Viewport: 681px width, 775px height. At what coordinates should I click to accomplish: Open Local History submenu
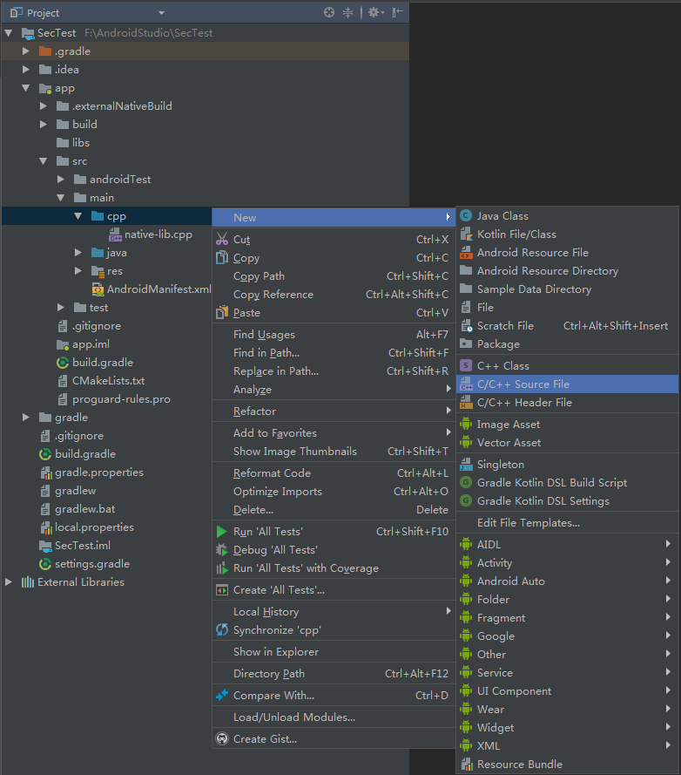click(x=334, y=611)
